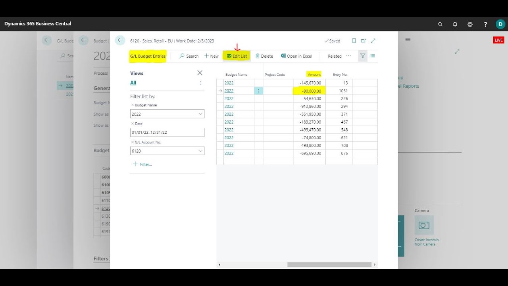This screenshot has width=508, height=286.
Task: Select the All view link
Action: 133,83
